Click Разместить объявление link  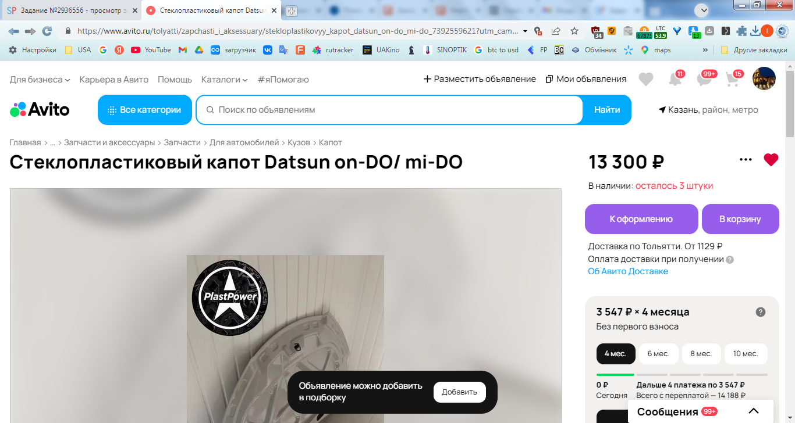[480, 79]
